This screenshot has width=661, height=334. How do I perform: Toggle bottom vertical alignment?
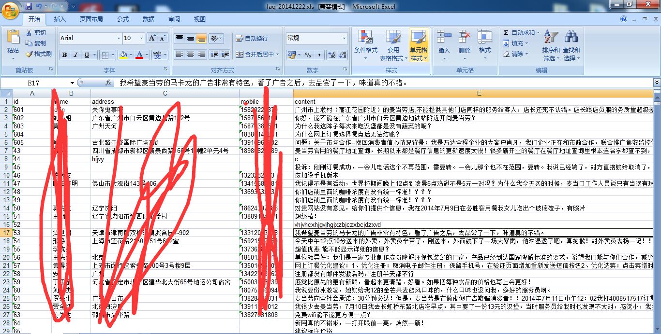(x=201, y=38)
